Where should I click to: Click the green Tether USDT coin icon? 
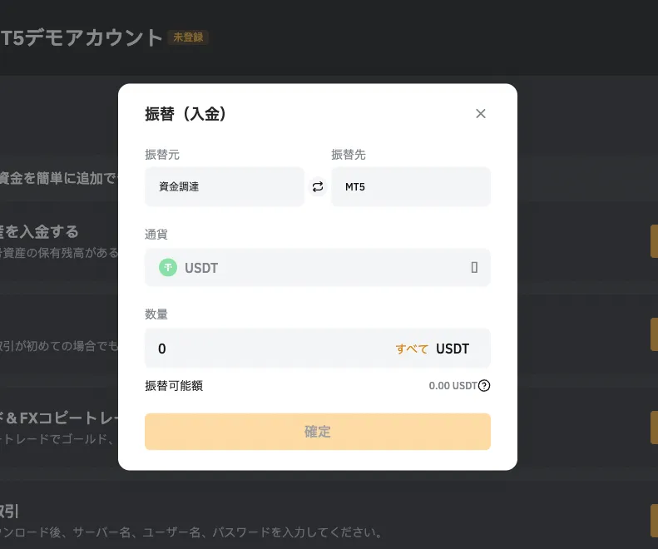(x=168, y=267)
